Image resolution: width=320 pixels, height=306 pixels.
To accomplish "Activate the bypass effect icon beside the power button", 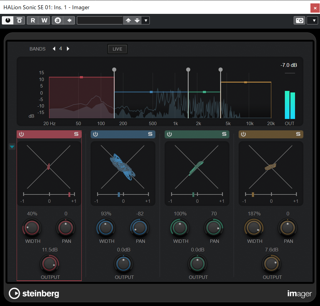I will tap(18, 20).
